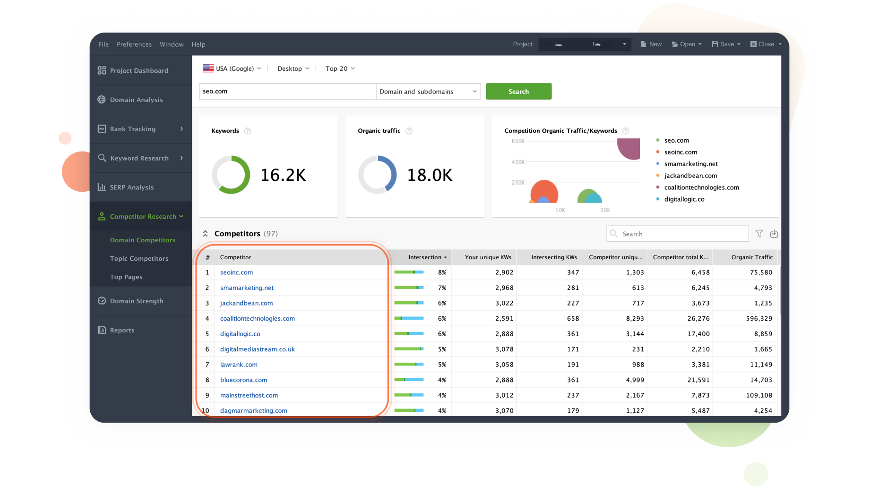Sort by Organic Traffic column
879x501 pixels.
(x=746, y=257)
